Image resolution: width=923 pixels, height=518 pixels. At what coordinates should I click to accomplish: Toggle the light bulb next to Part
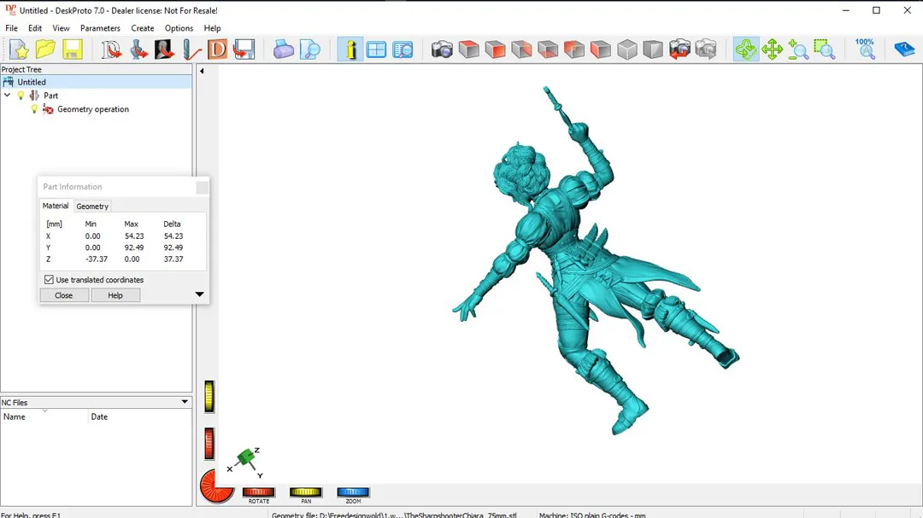[x=21, y=96]
